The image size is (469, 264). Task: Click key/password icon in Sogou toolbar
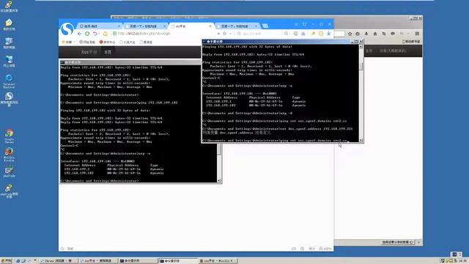pos(313,34)
